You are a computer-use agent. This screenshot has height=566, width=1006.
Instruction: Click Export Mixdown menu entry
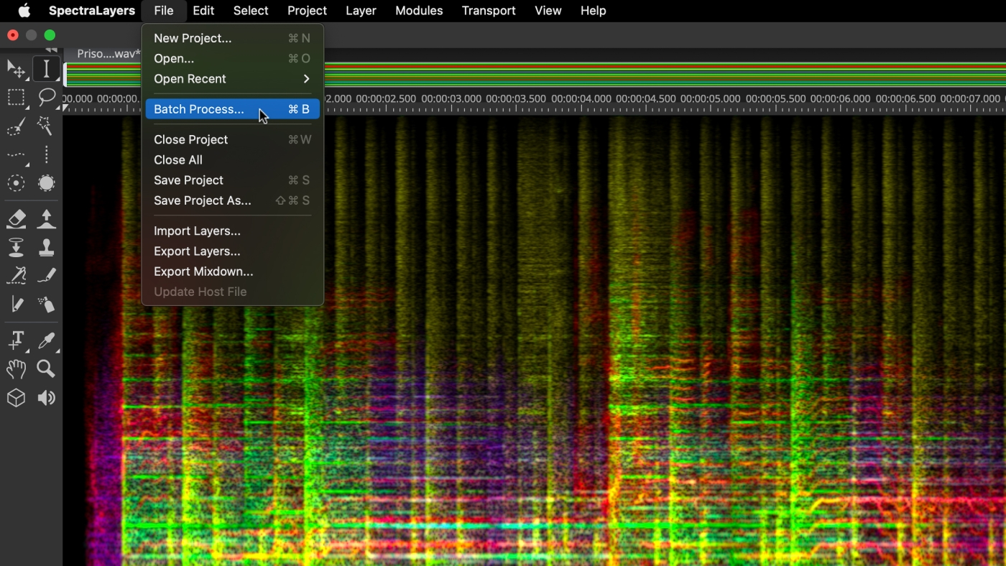coord(203,272)
